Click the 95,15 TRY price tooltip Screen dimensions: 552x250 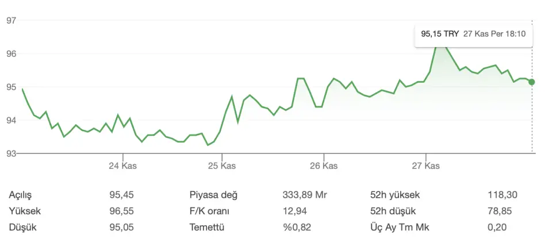[473, 34]
